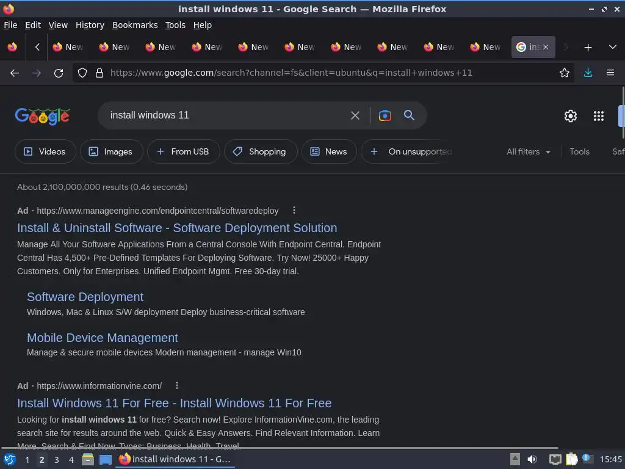Open the removable media eject tray icon

[x=515, y=459]
